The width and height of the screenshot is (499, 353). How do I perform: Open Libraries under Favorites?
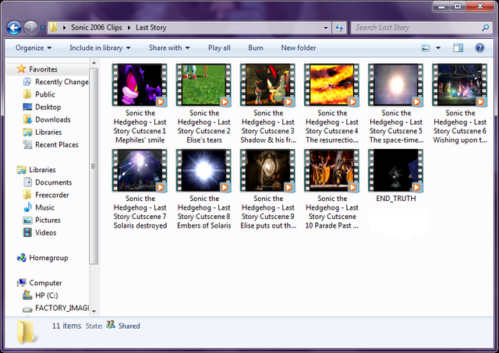coord(42,132)
